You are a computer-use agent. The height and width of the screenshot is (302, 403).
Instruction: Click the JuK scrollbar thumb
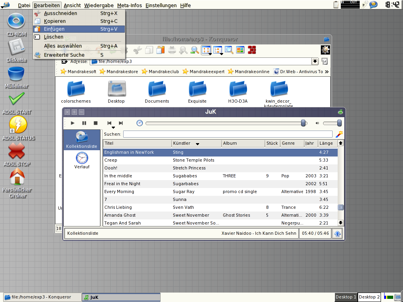[x=340, y=207]
